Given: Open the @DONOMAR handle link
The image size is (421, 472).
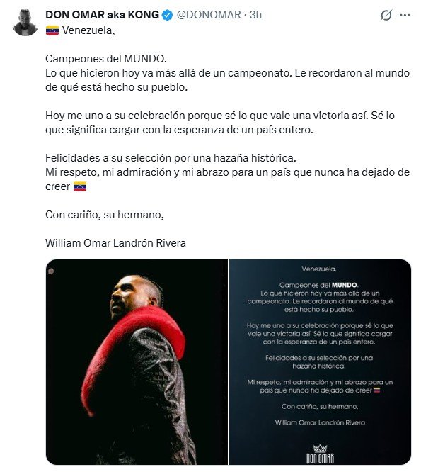Looking at the screenshot, I should pyautogui.click(x=209, y=15).
